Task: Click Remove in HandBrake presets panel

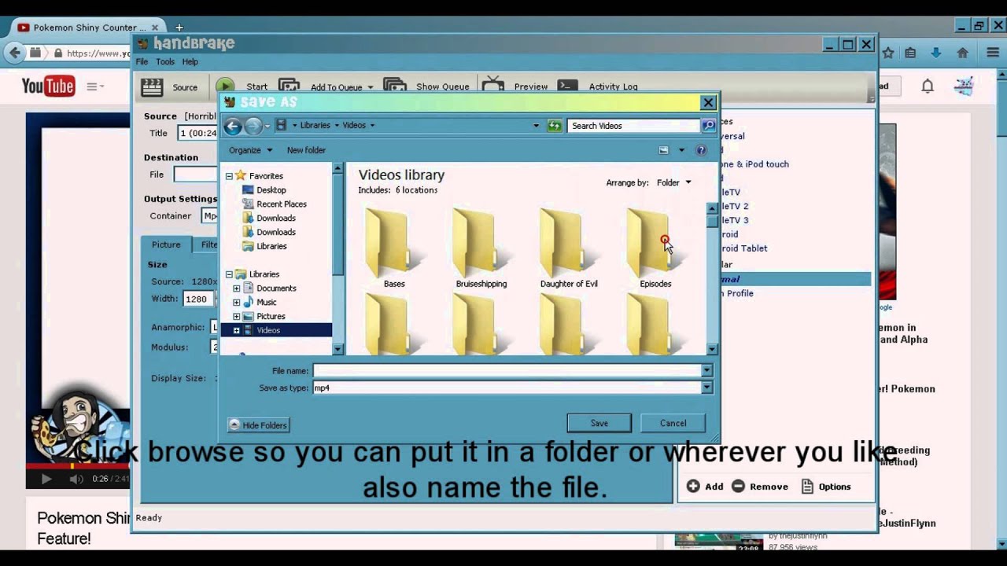Action: pos(760,487)
